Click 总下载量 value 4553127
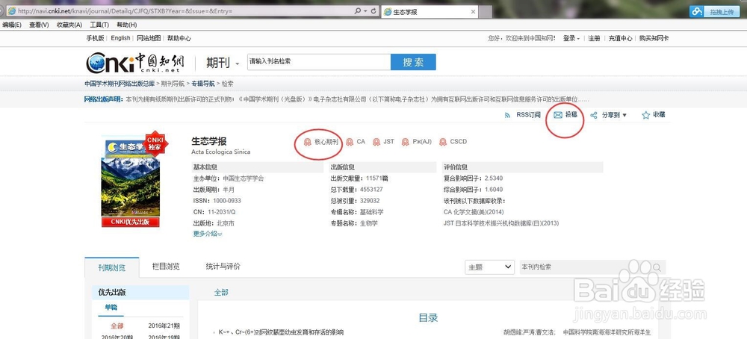 click(371, 190)
